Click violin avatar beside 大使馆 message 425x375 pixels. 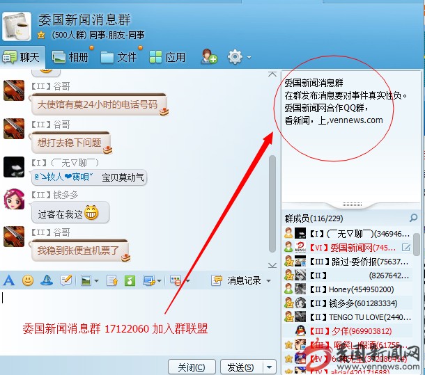click(14, 90)
